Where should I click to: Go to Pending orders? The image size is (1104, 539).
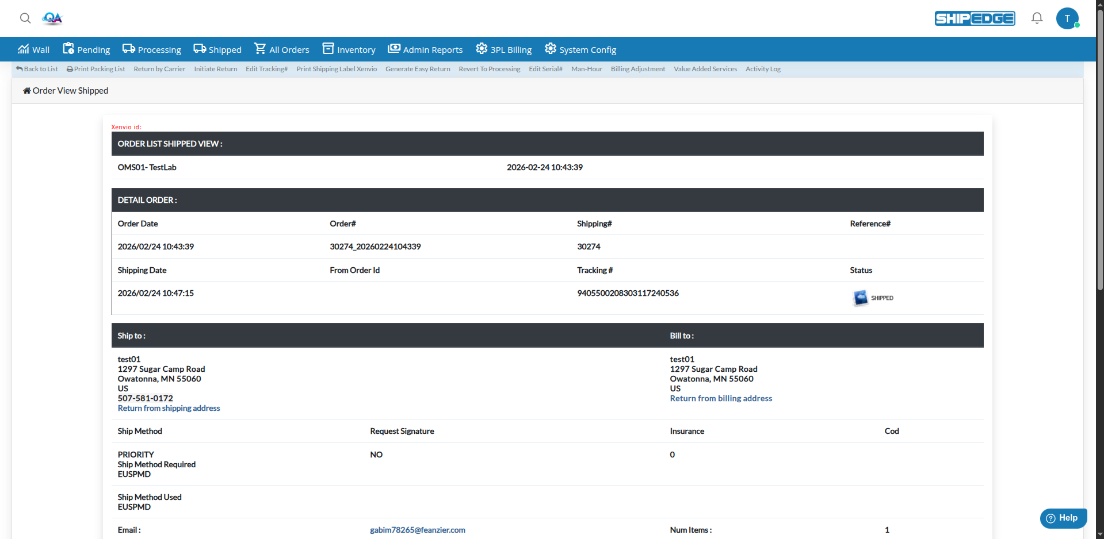(86, 49)
